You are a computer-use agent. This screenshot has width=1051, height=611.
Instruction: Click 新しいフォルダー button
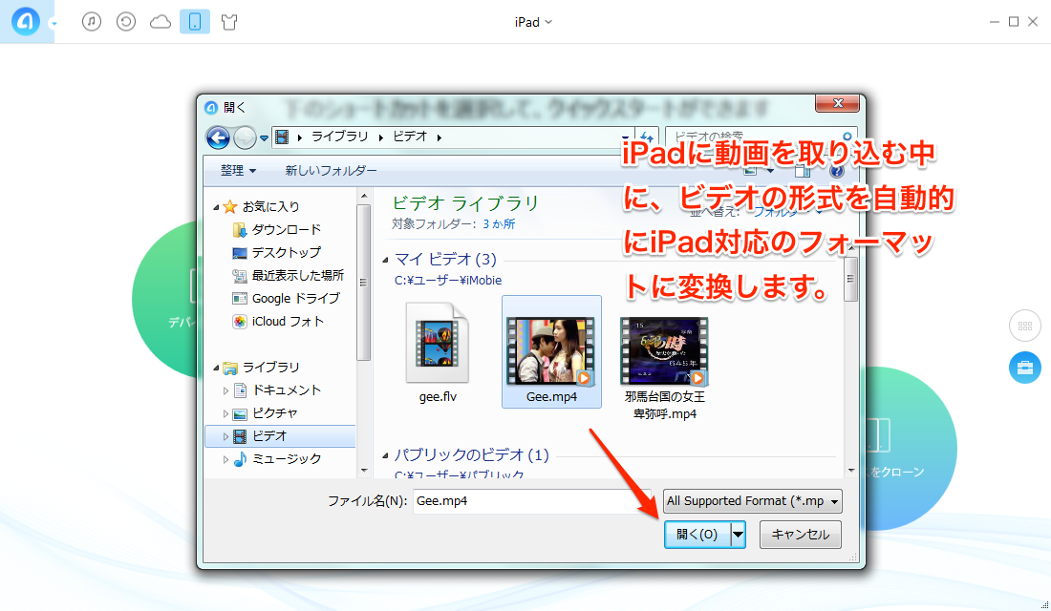click(332, 171)
